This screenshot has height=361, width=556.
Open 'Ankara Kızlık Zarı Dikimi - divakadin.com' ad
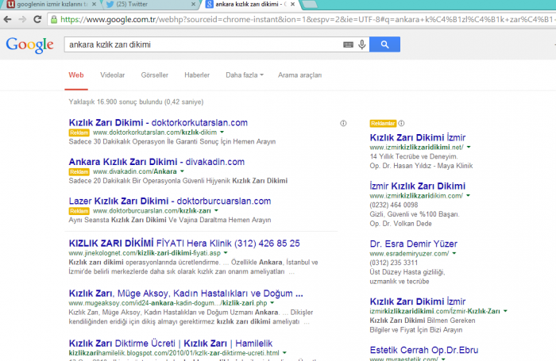click(x=156, y=162)
